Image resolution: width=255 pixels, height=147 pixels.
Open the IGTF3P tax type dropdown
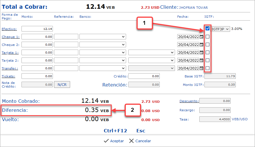point(220,29)
